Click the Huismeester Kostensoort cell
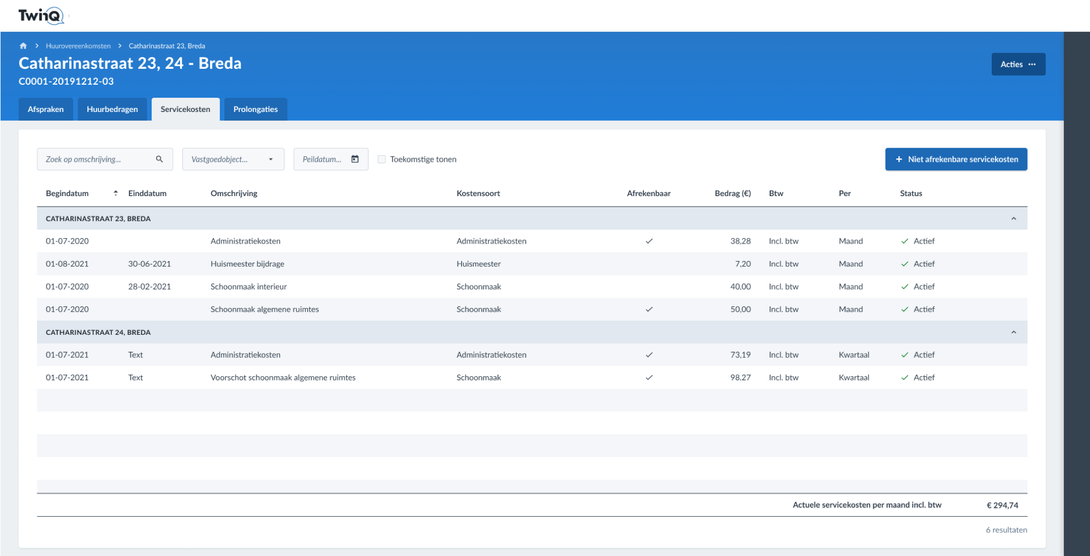The width and height of the screenshot is (1090, 556). [x=479, y=264]
